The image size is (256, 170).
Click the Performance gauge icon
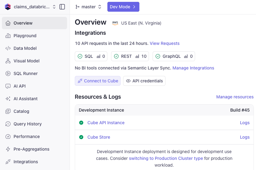(x=8, y=136)
